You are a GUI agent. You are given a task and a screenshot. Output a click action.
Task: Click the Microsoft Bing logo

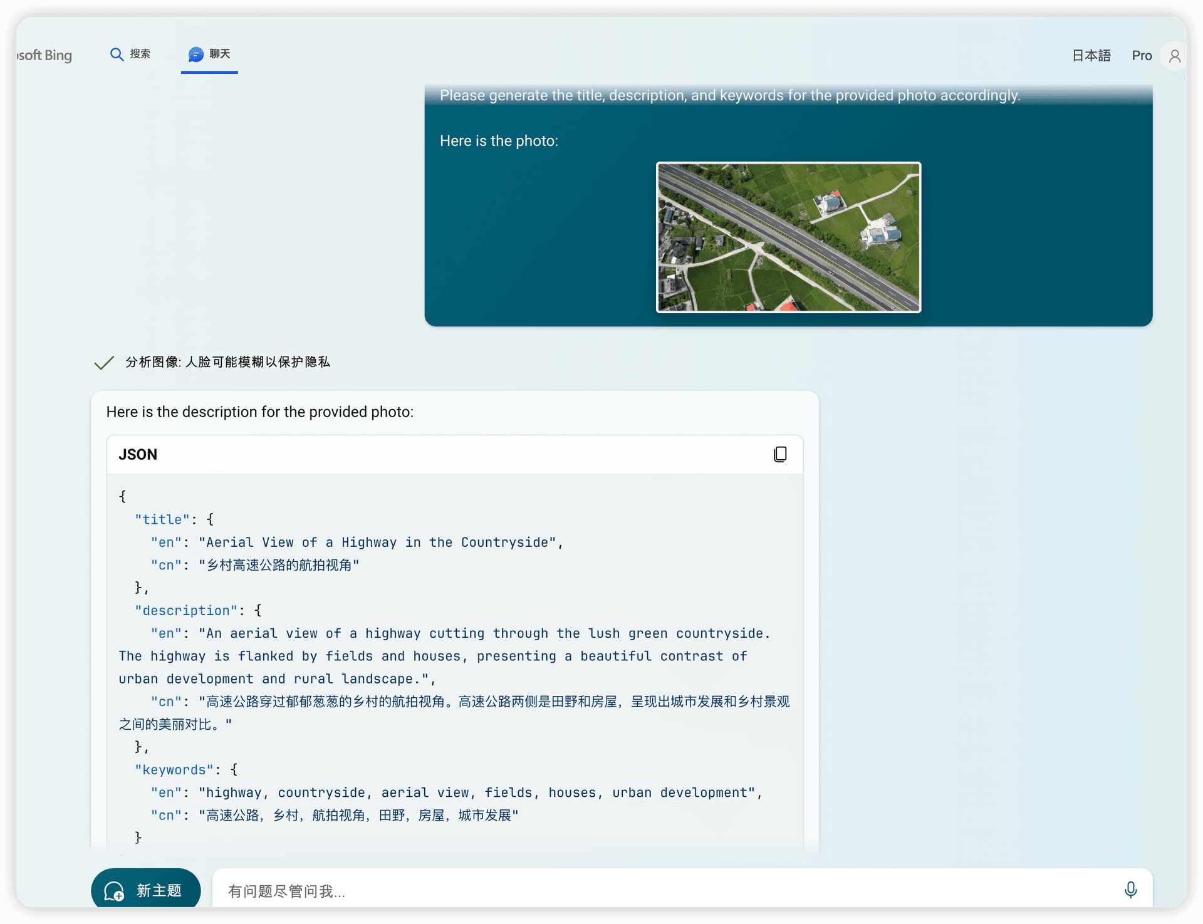coord(44,55)
